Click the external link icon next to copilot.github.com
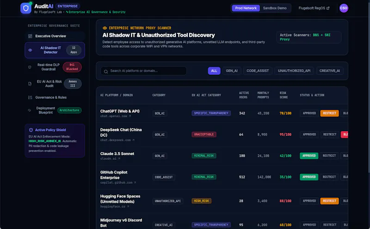 tap(135, 182)
